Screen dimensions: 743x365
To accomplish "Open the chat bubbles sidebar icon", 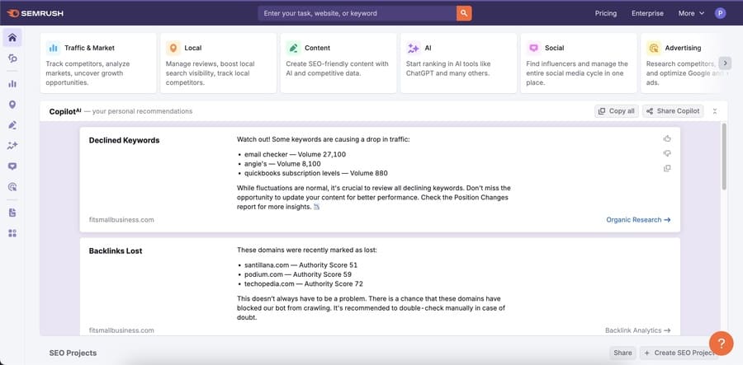I will click(12, 58).
